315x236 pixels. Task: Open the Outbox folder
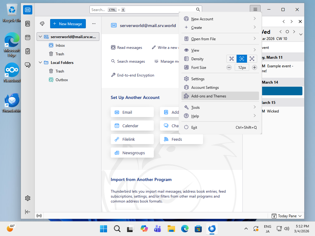click(x=68, y=80)
